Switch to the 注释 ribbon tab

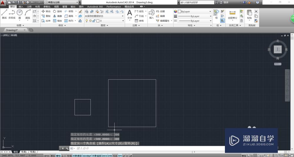[x=29, y=6]
